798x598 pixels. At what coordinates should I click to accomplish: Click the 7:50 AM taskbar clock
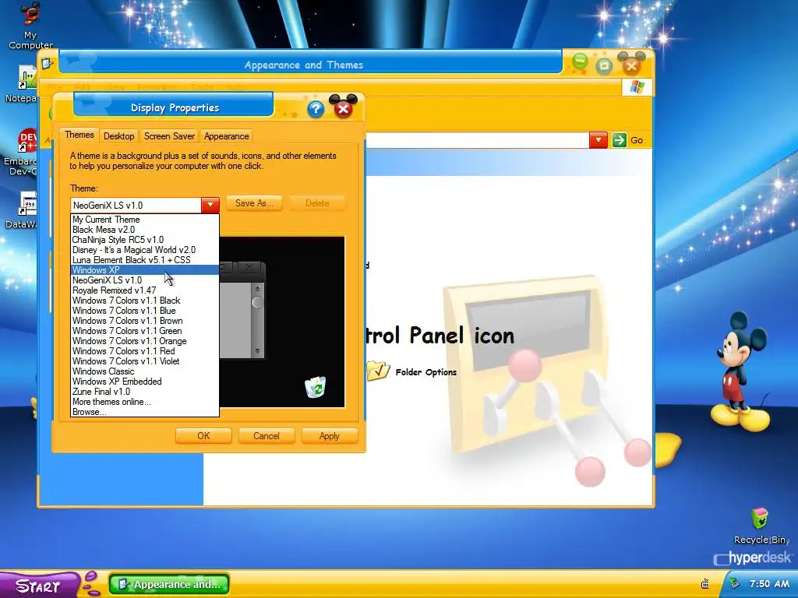769,584
